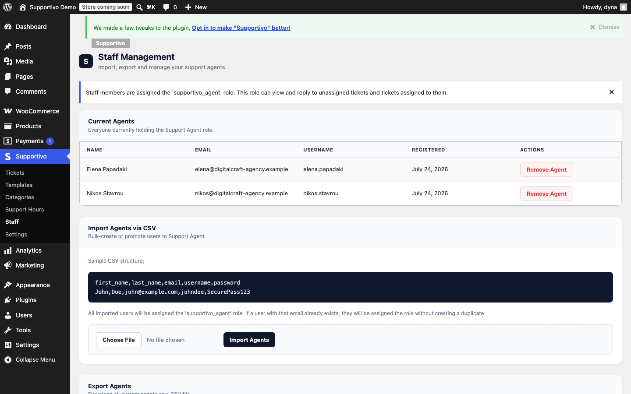Click the Import Agents via CSV heading
631x394 pixels.
pyautogui.click(x=122, y=228)
